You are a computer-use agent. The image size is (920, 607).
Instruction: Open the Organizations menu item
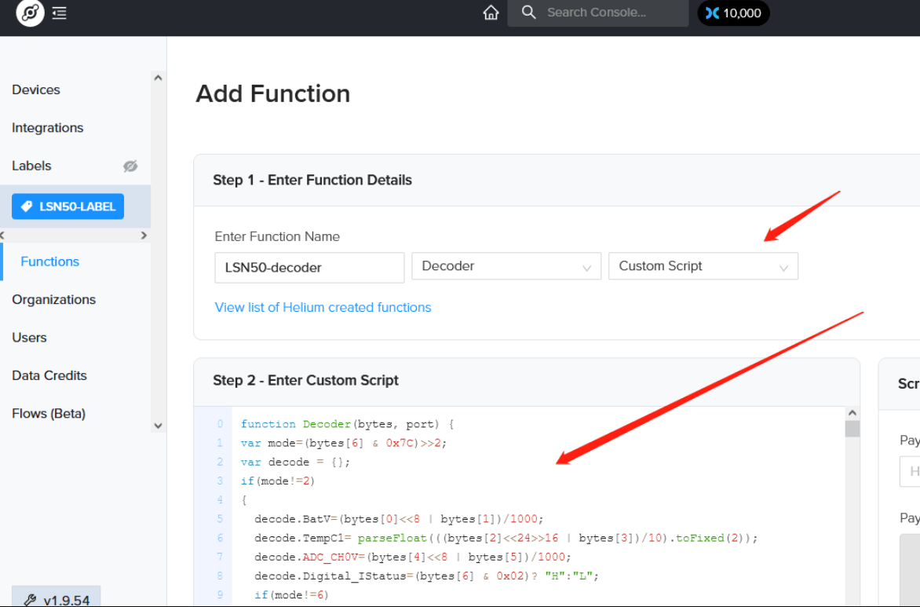53,300
